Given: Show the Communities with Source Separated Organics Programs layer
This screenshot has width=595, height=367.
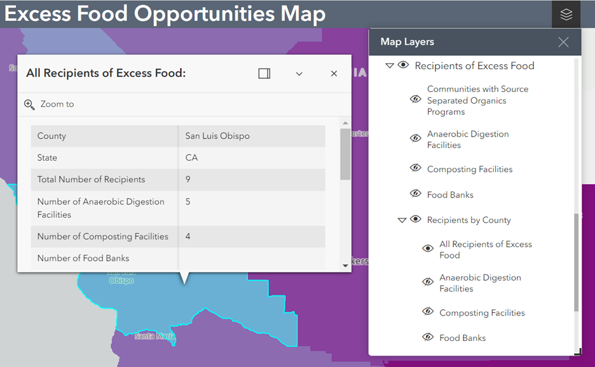Looking at the screenshot, I should pyautogui.click(x=415, y=99).
